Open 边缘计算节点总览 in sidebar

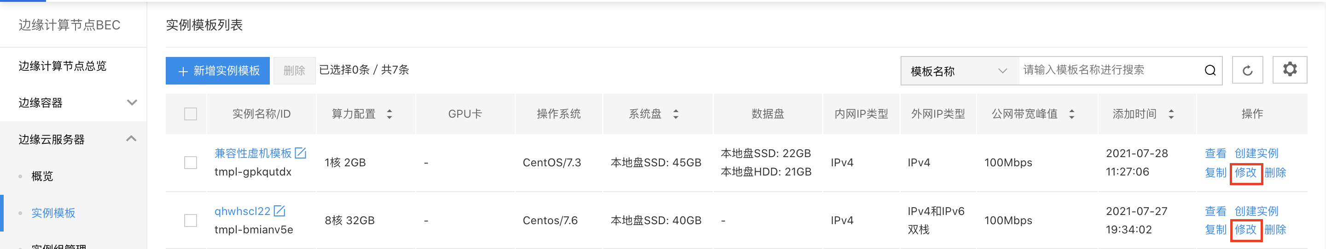coord(62,66)
